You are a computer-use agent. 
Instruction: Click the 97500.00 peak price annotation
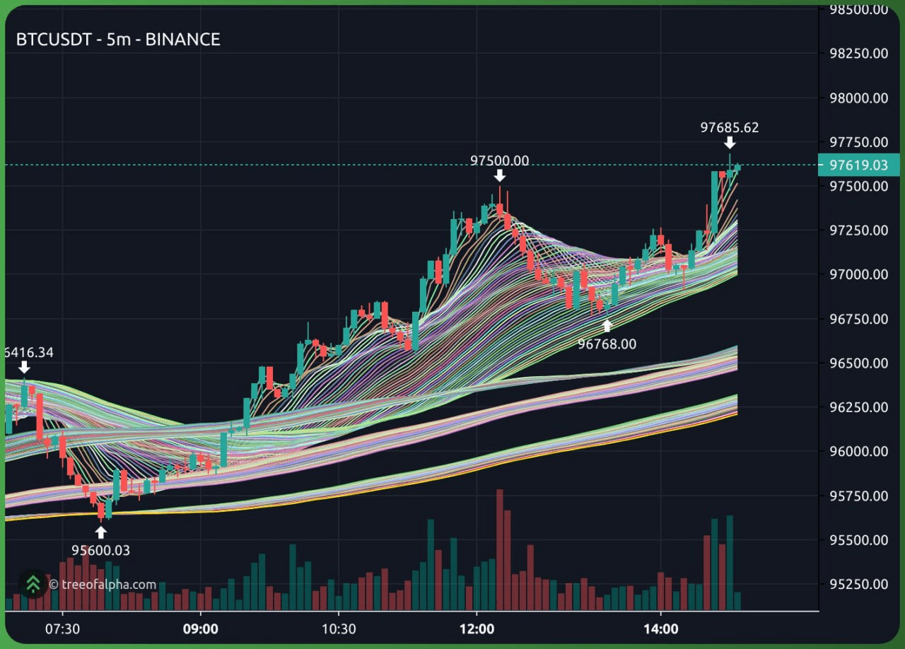tap(499, 161)
